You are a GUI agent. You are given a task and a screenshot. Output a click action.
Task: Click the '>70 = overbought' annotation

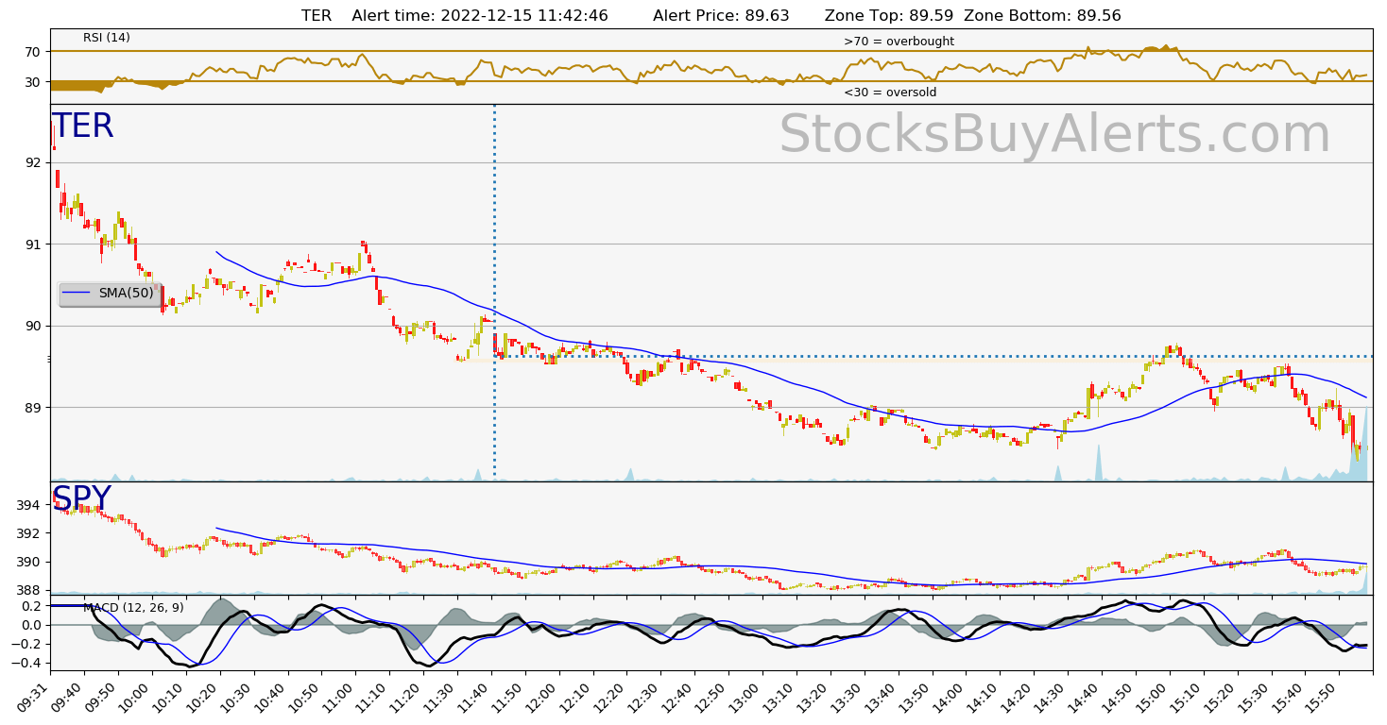point(899,42)
